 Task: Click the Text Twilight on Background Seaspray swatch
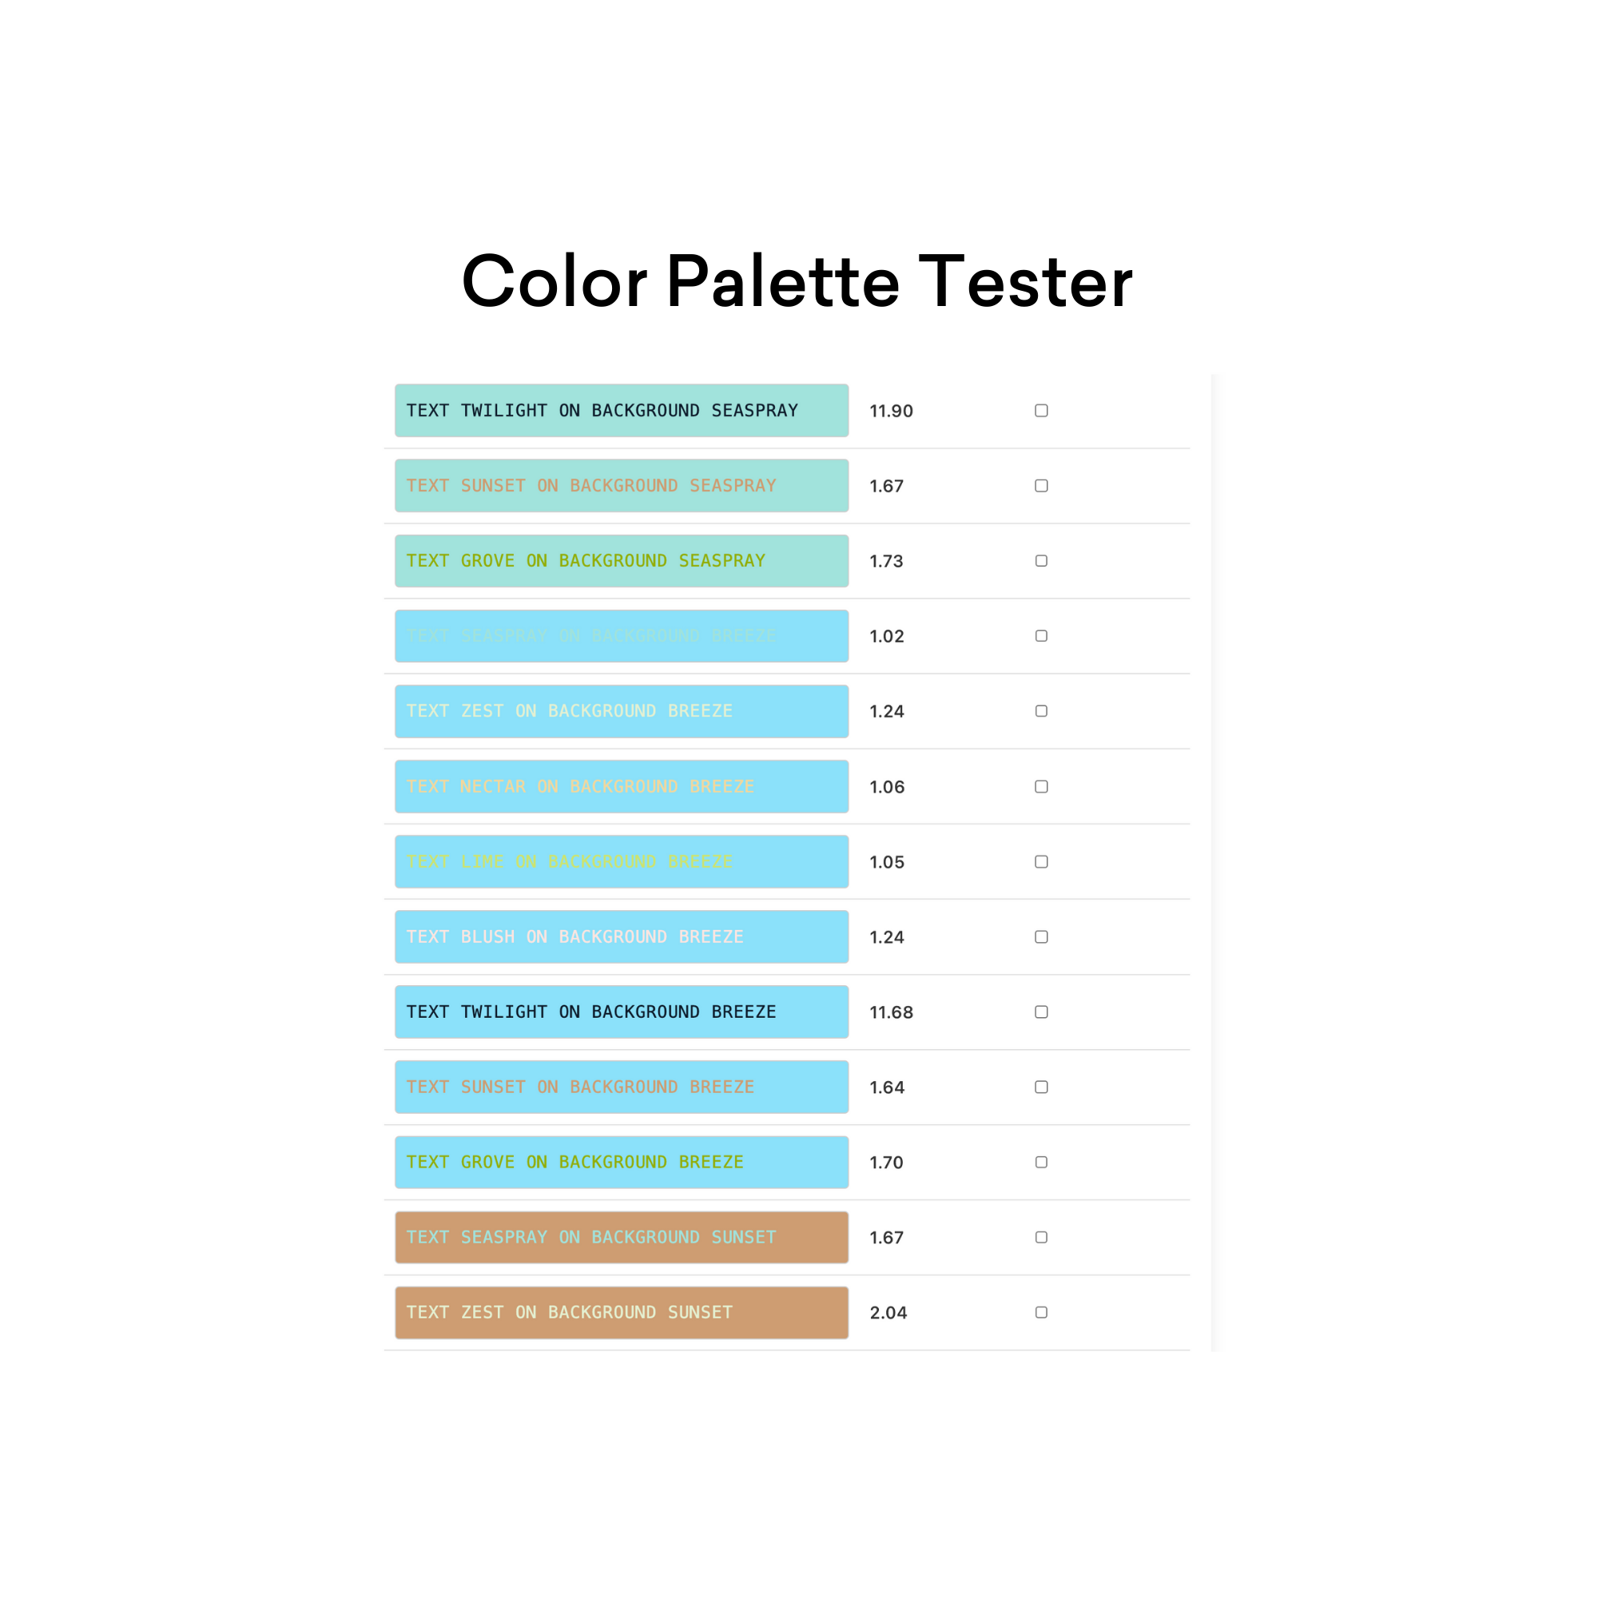click(x=621, y=410)
